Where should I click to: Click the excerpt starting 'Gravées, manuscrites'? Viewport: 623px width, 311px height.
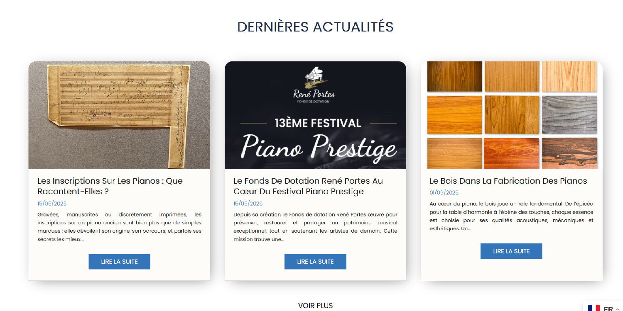point(119,227)
